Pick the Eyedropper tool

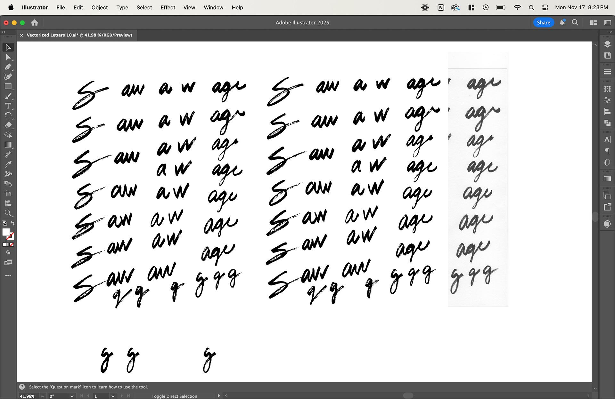8,164
